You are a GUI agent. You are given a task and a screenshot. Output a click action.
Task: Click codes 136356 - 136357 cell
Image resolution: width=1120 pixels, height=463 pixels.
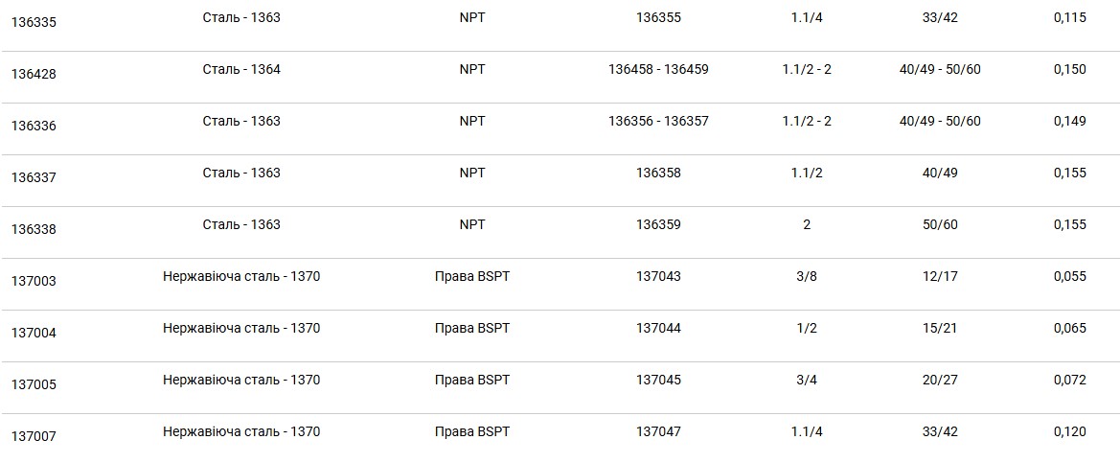[658, 121]
